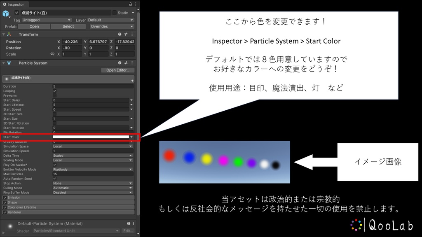Open the Transform component kebab menu icon
This screenshot has height=237, width=422.
(131, 34)
